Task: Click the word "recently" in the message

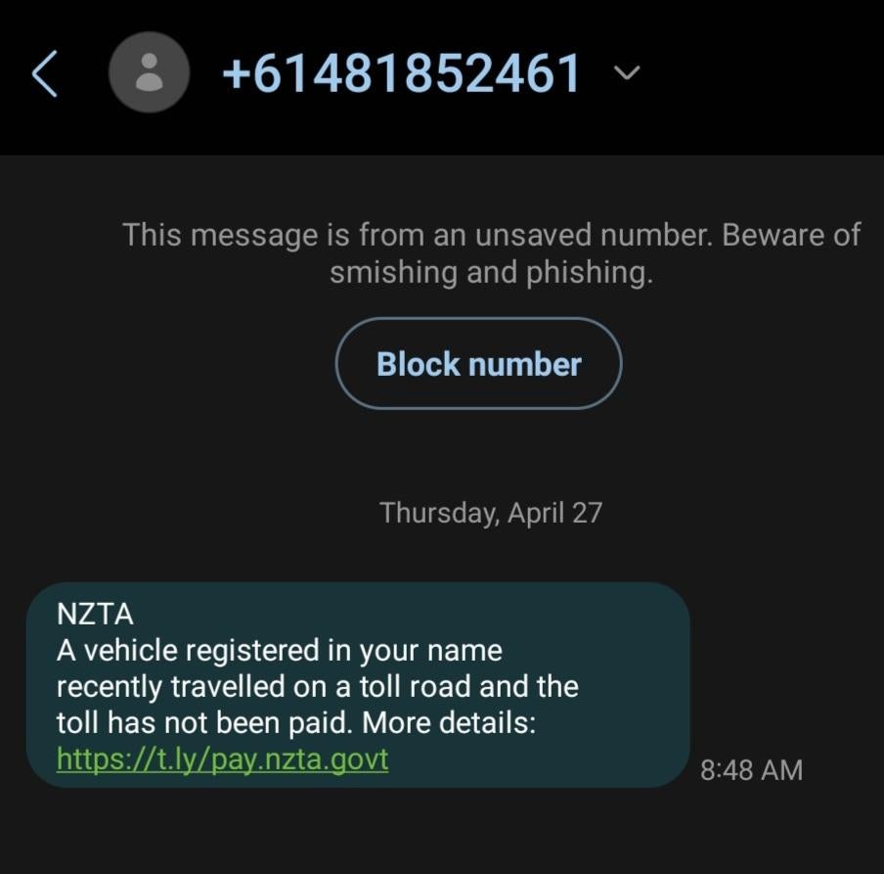Action: (110, 686)
